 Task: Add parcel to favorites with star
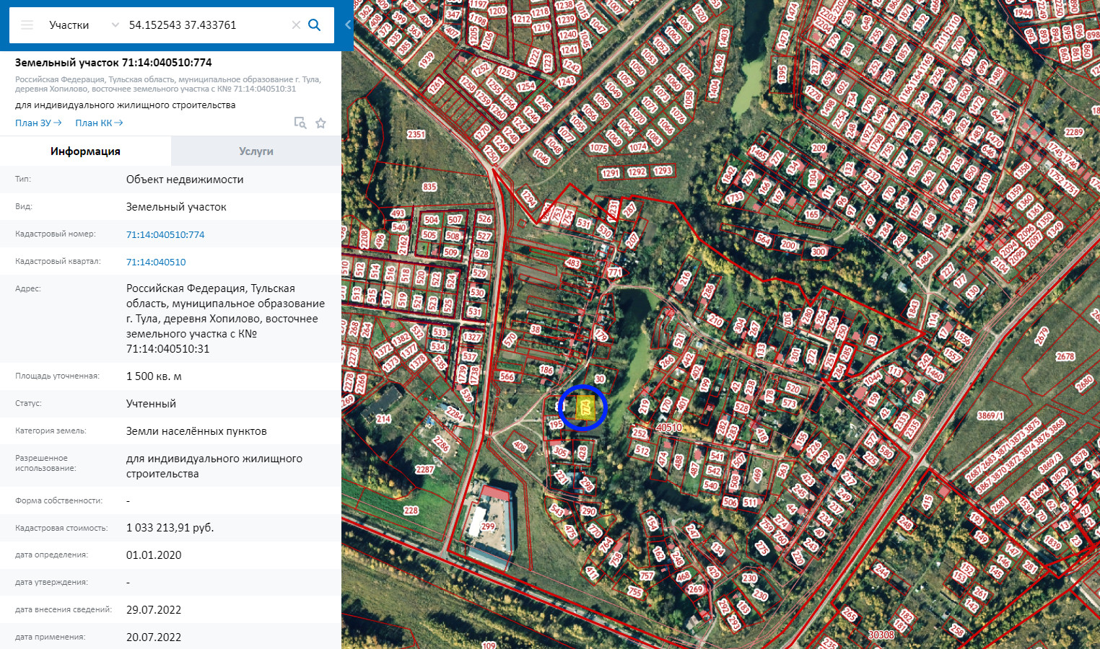[321, 123]
